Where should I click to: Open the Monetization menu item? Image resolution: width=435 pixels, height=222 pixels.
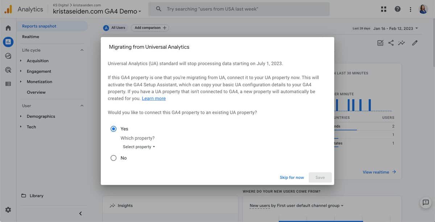tap(39, 81)
